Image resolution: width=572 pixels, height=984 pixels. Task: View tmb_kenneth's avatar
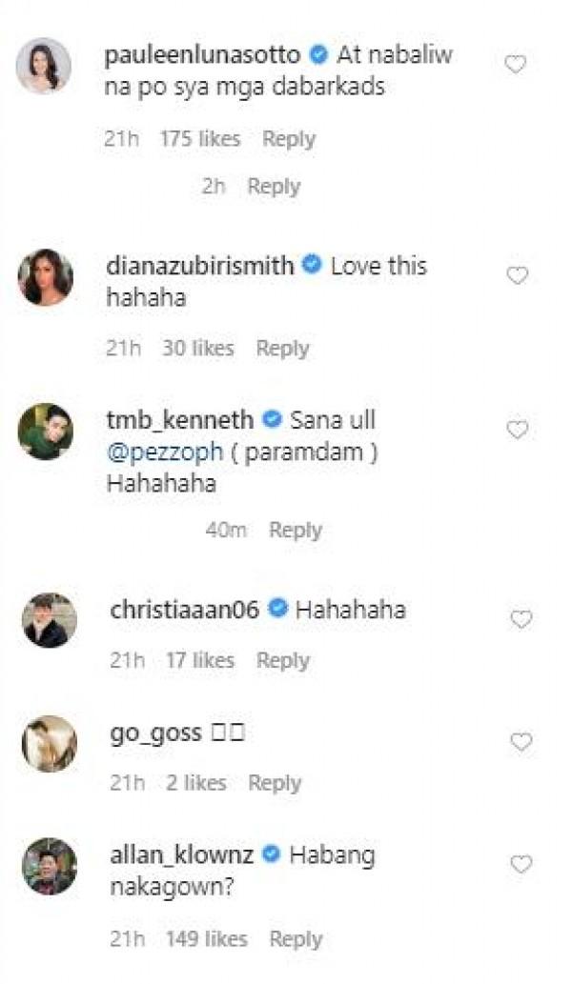click(x=45, y=432)
